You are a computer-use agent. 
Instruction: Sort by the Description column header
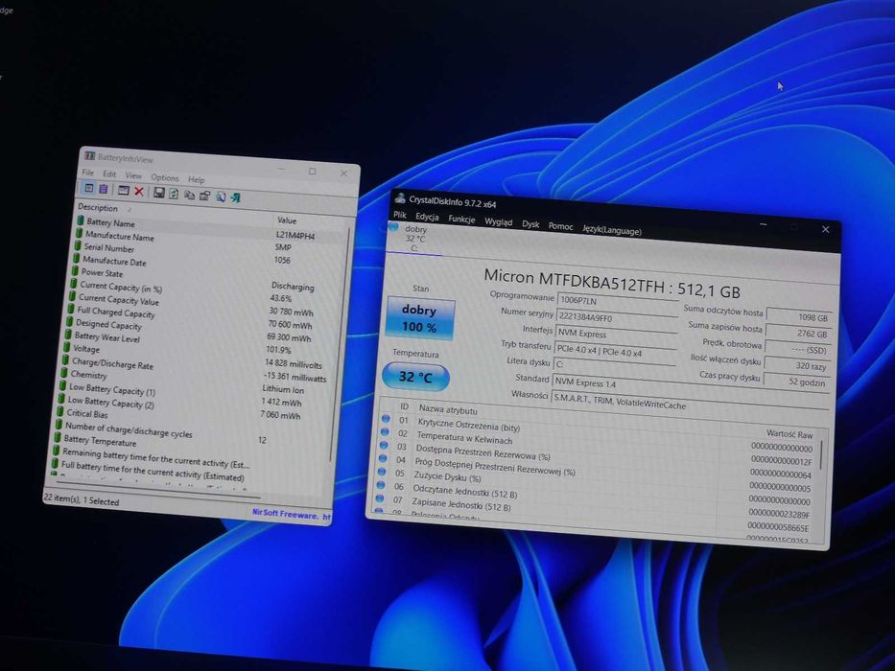(98, 208)
